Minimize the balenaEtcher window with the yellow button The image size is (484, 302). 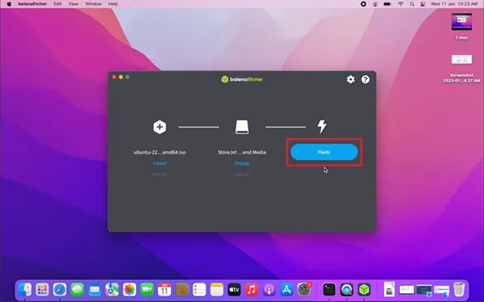(121, 77)
